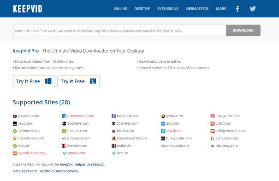Screen dimensions: 279x181
Task: Click the CBS News eye icon
Action: pyautogui.click(x=113, y=124)
